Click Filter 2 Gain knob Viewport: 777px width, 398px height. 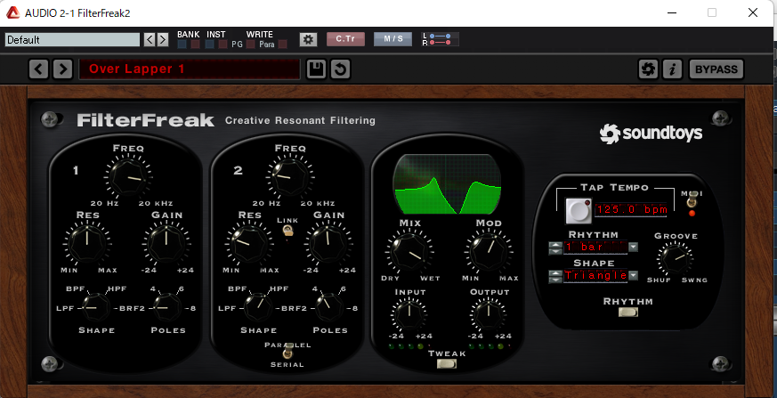[328, 242]
